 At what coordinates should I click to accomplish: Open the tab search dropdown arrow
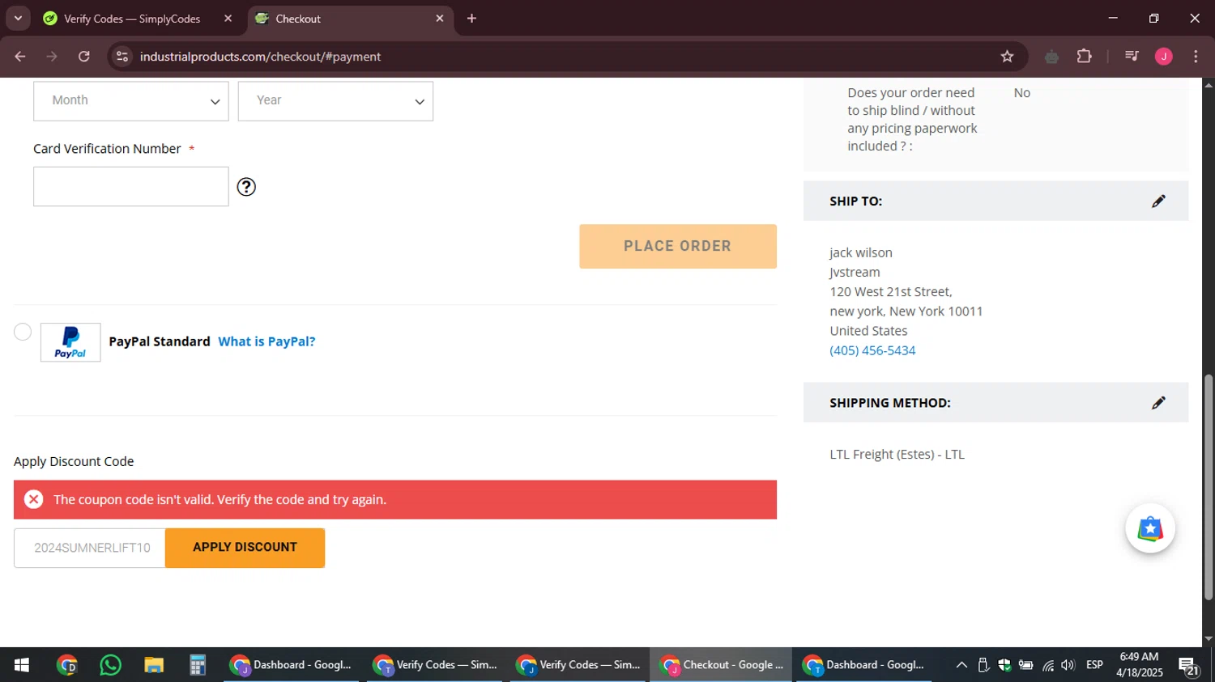(x=18, y=18)
